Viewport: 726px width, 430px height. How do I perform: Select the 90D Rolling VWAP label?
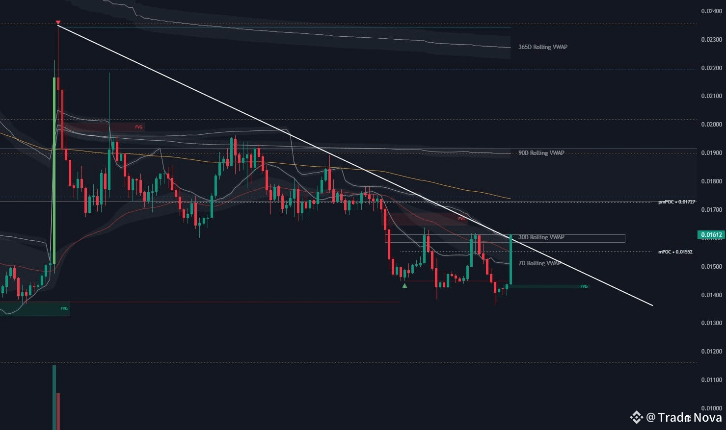click(540, 152)
